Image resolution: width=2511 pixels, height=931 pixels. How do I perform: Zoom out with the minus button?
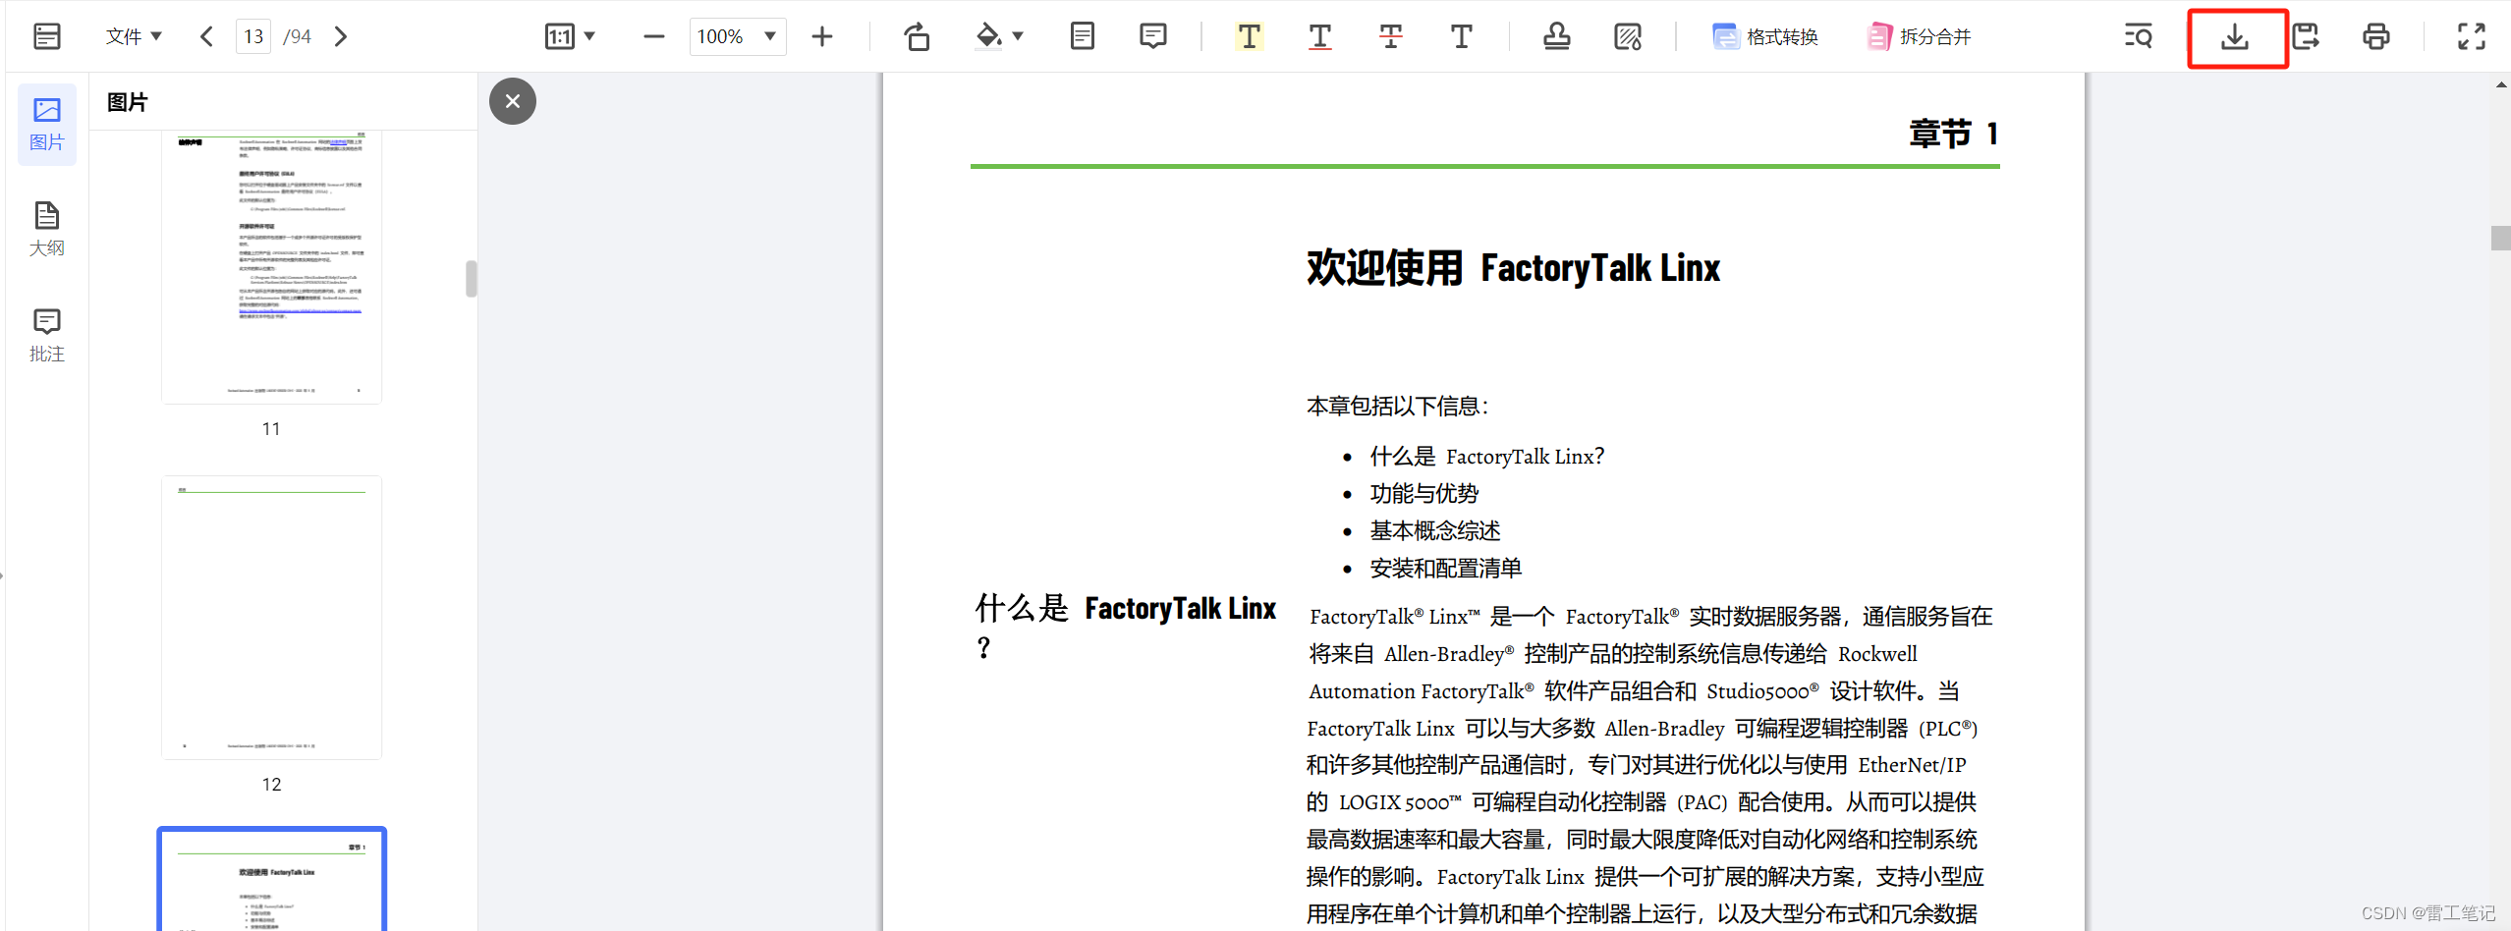(x=653, y=36)
